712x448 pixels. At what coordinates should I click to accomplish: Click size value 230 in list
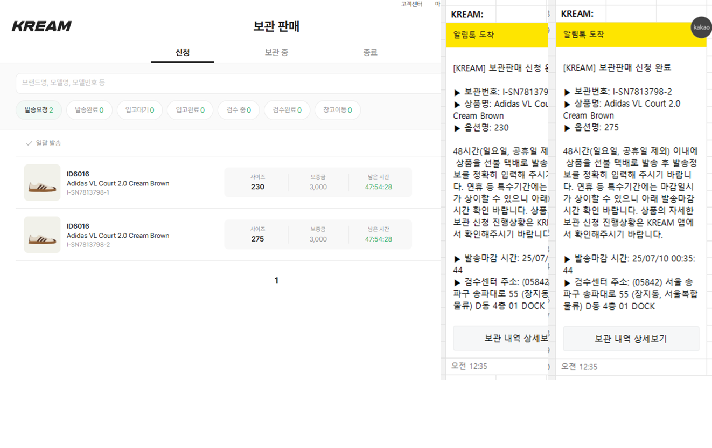click(257, 187)
